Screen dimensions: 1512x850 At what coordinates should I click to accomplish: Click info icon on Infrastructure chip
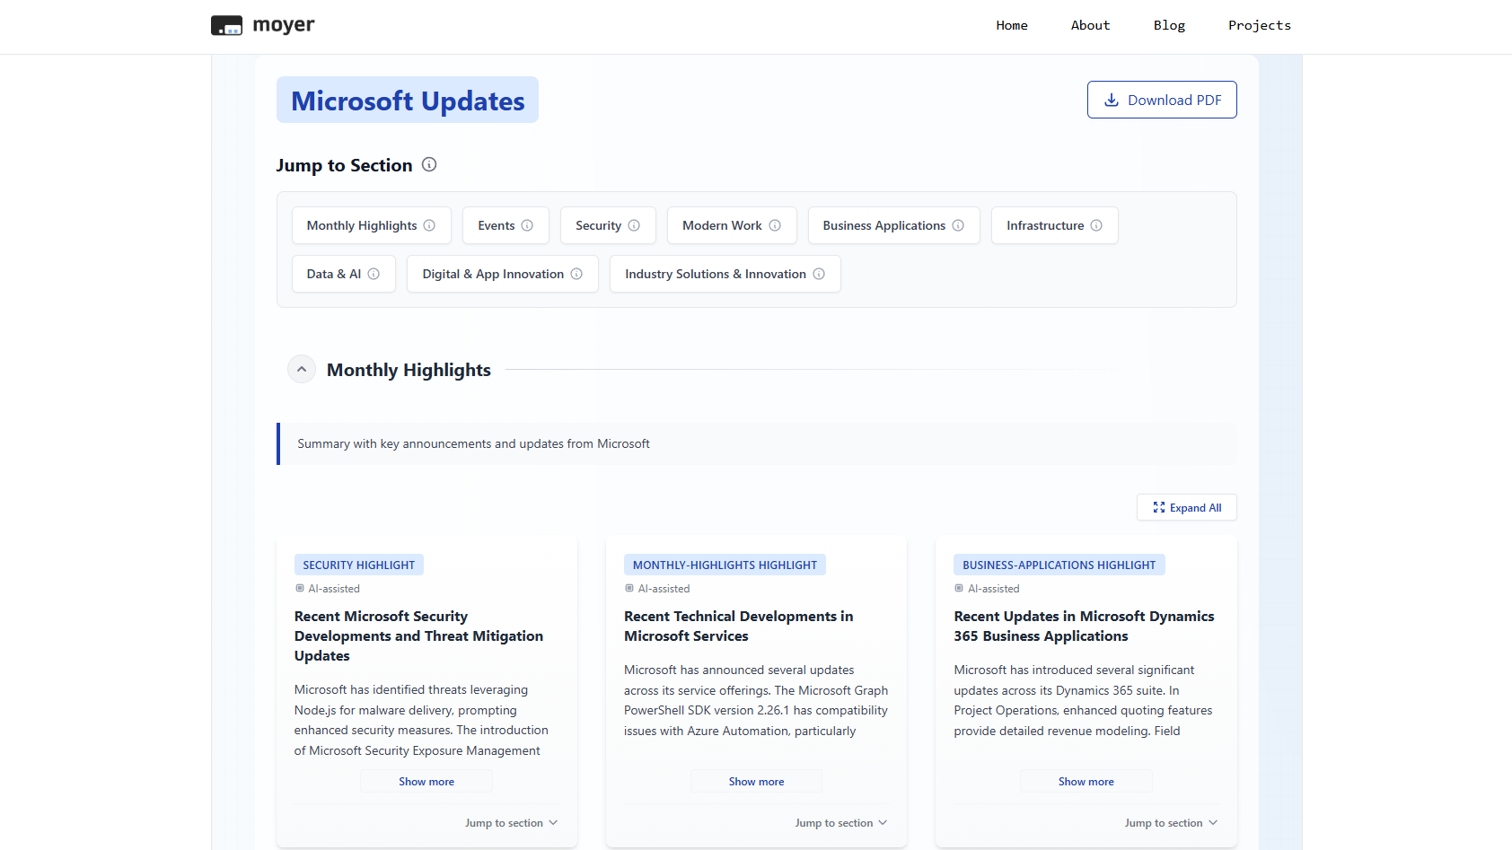[1096, 225]
